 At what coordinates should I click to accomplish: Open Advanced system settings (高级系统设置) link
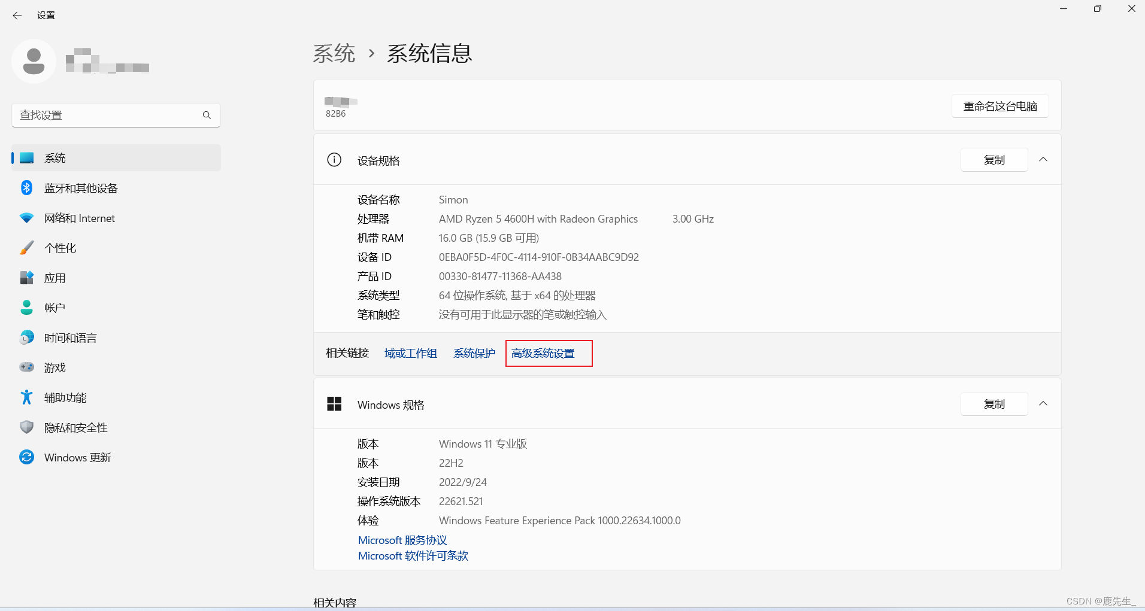coord(543,354)
